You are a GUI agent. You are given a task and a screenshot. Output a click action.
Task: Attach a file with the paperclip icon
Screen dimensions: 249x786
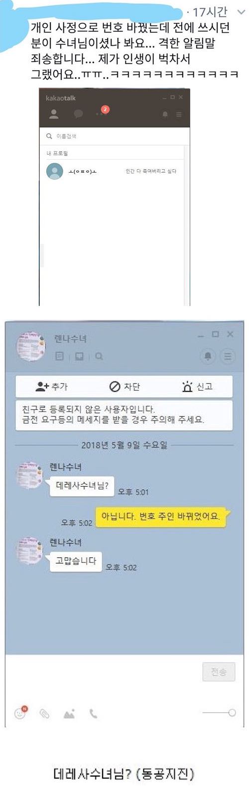(45, 714)
